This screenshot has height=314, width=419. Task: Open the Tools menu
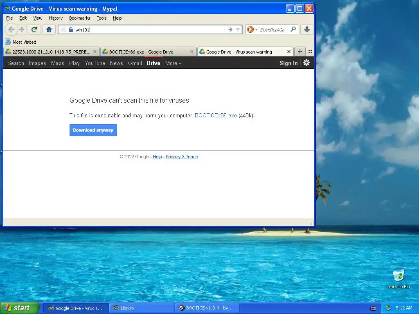click(101, 18)
